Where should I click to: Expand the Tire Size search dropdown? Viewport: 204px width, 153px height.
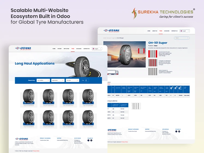(72, 80)
